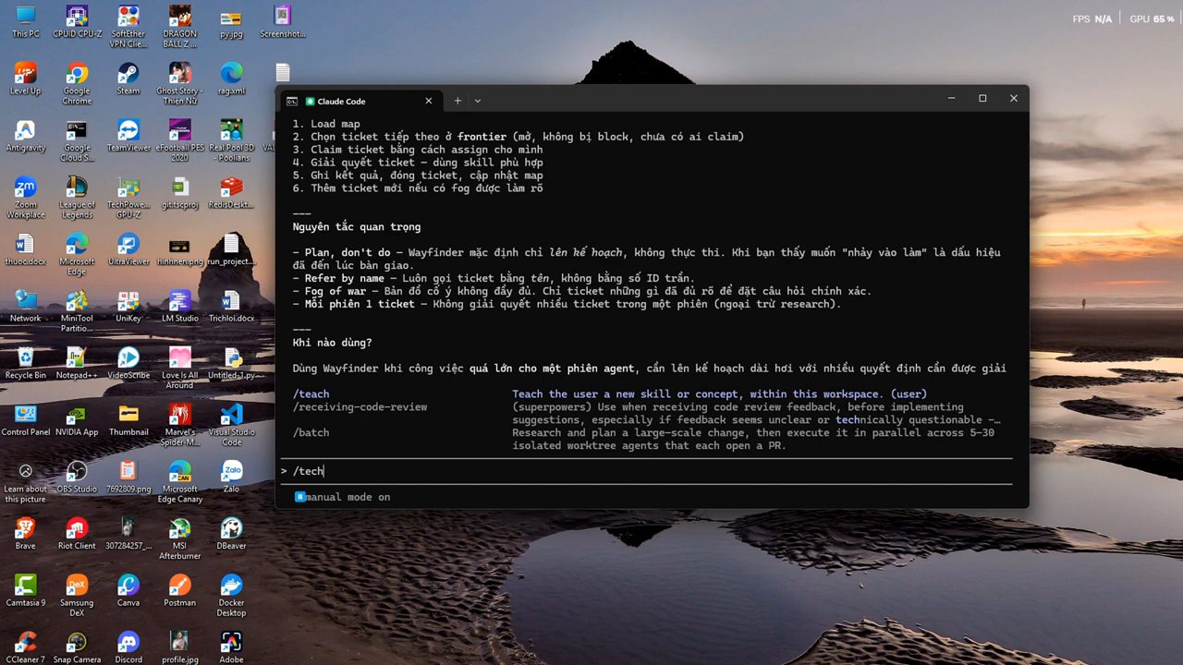Open the terminal new-tab dropdown chevron
The width and height of the screenshot is (1183, 665).
click(478, 101)
